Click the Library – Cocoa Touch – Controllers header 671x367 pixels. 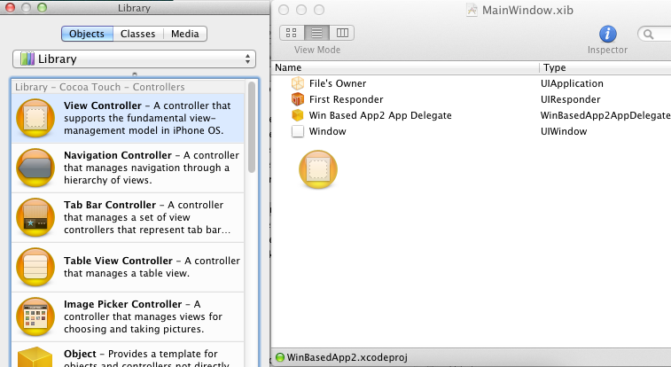[x=100, y=87]
